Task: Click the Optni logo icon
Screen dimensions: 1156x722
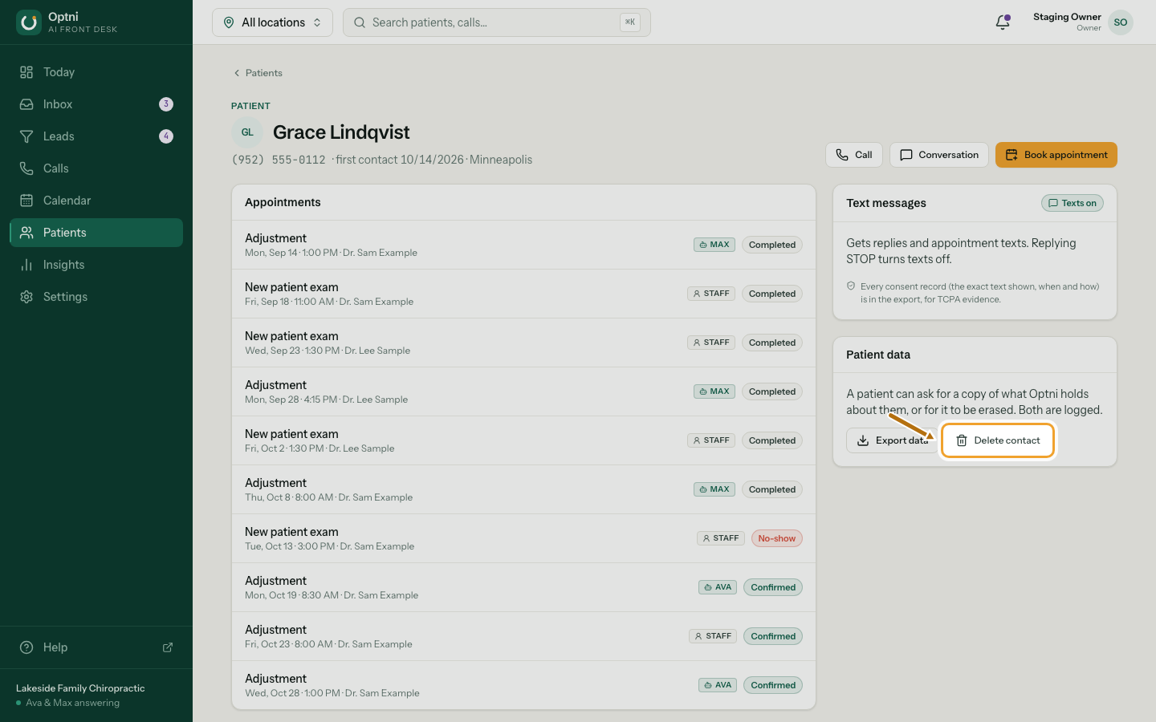Action: point(29,22)
